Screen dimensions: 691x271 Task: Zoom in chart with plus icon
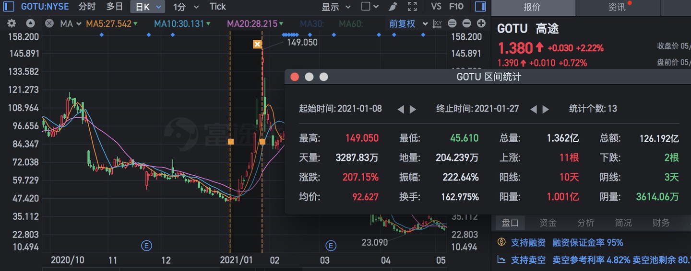[x=481, y=23]
